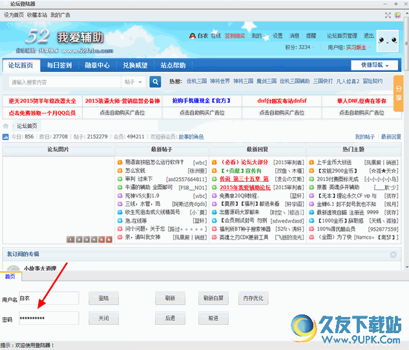
Task: Click the 街机三国 hot search link
Action: [x=196, y=82]
